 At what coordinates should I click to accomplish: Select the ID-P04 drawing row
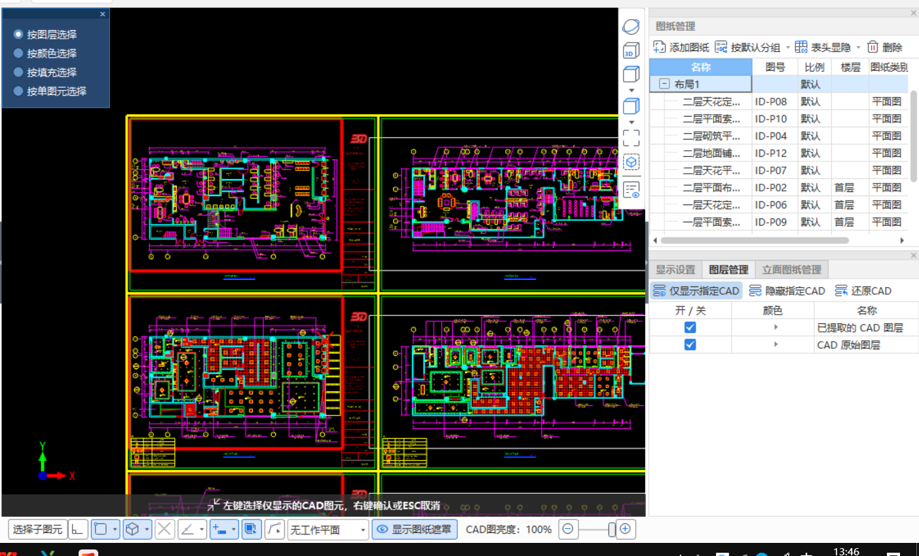[779, 136]
